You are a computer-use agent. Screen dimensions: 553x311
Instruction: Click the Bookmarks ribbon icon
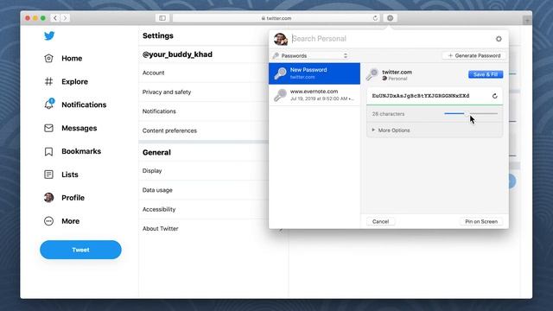48,151
